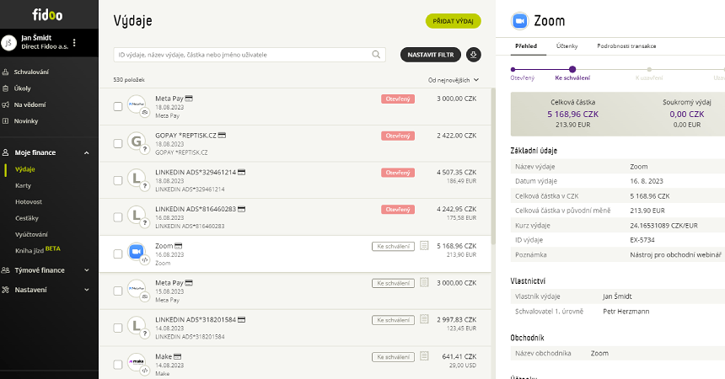
Task: Check the LINKEDIN ADS*318201584 checkbox
Action: point(118,328)
